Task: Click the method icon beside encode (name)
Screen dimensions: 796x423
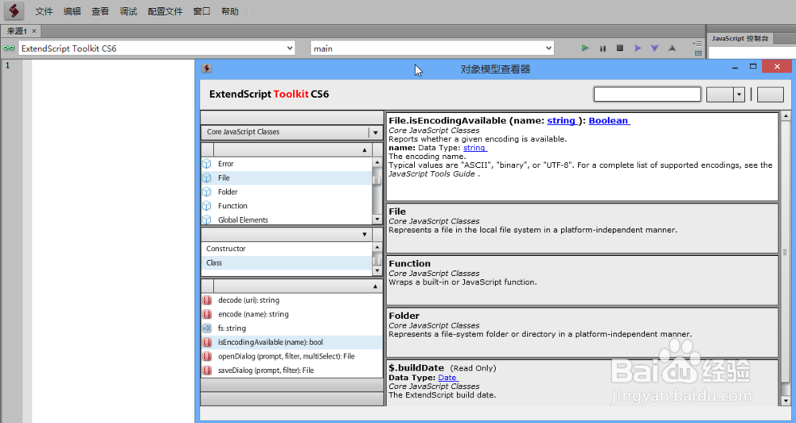Action: 207,314
